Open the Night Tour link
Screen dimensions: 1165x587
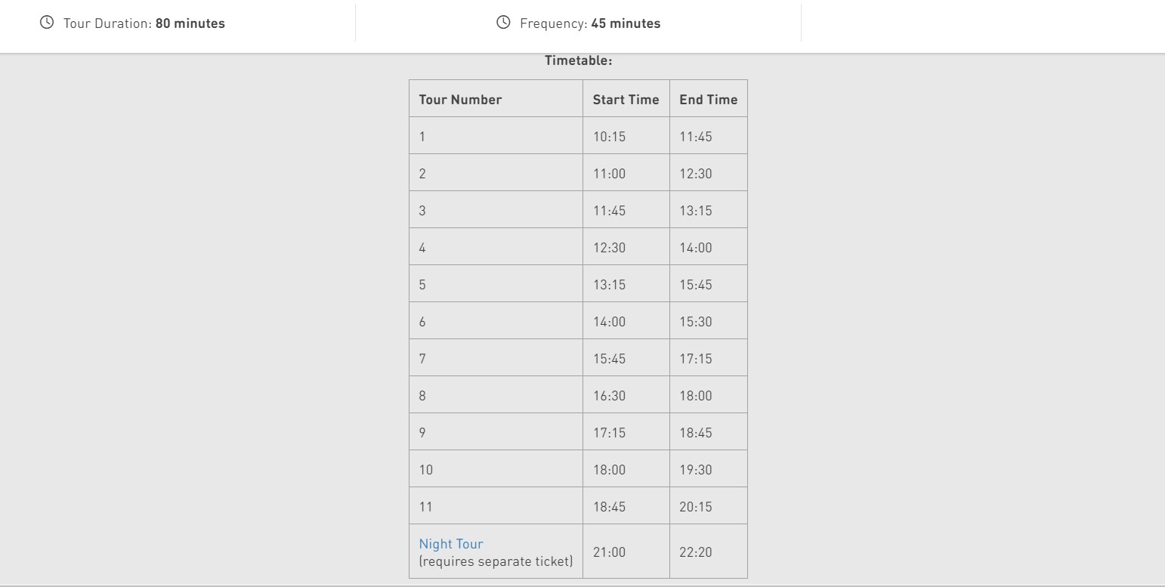pos(451,544)
